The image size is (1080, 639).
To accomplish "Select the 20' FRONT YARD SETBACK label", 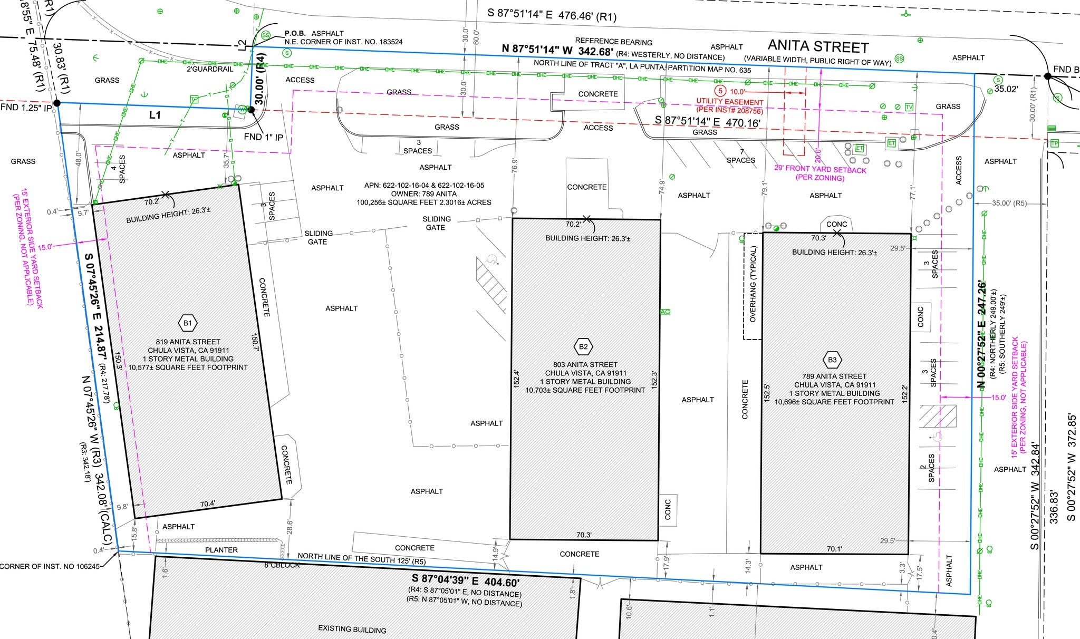I will [x=820, y=169].
